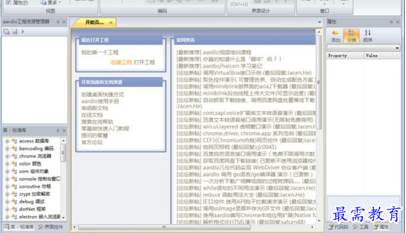Switch to the 库 - 标准库 bottom tab
This screenshot has width=406, height=233.
click(x=19, y=227)
